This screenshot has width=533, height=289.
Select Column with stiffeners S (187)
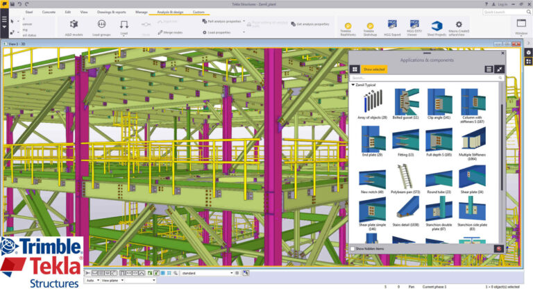tap(472, 106)
